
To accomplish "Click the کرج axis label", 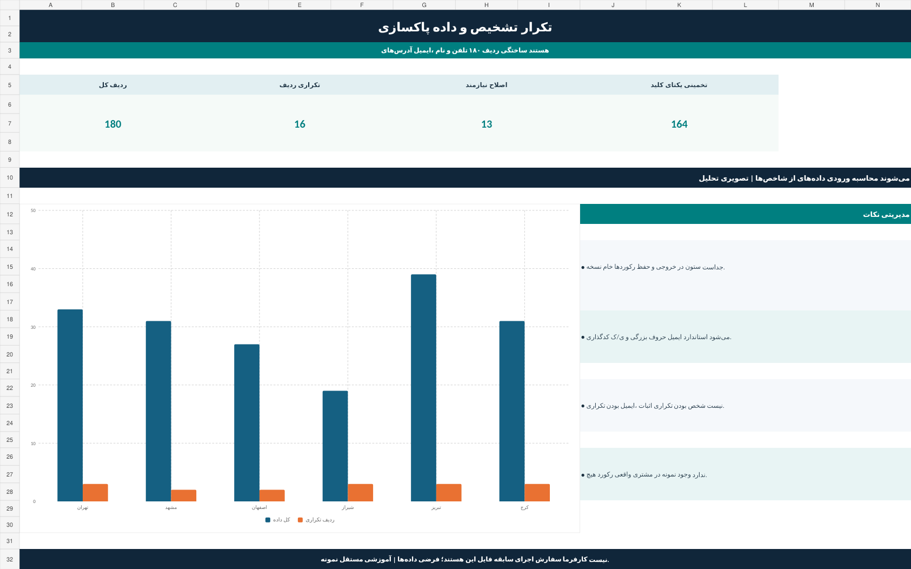I will pyautogui.click(x=524, y=507).
